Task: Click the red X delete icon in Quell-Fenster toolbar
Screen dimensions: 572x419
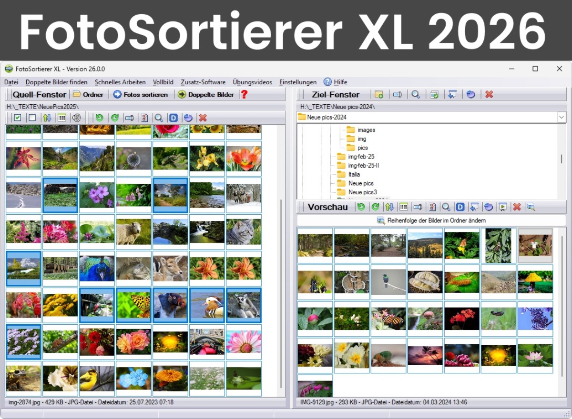Action: [x=203, y=118]
